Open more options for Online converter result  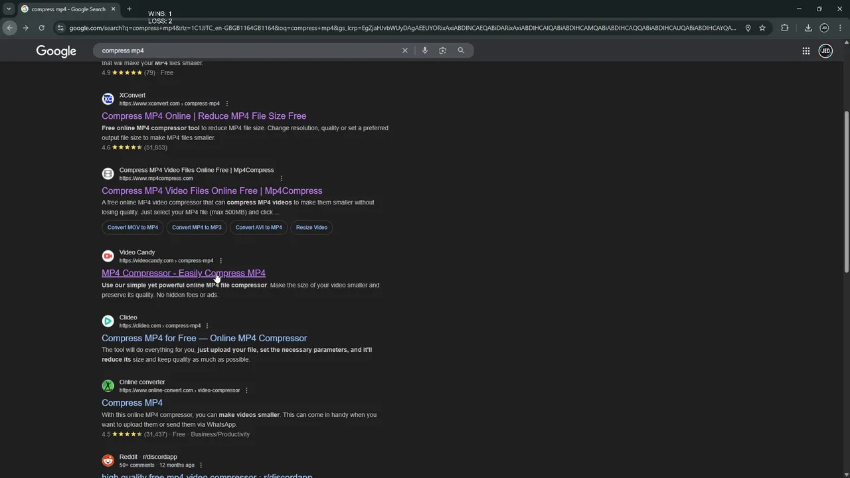(246, 390)
